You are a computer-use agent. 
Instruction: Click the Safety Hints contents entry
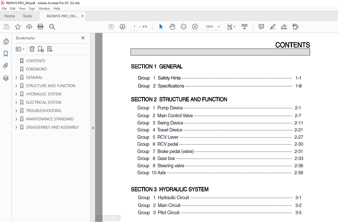click(x=219, y=78)
